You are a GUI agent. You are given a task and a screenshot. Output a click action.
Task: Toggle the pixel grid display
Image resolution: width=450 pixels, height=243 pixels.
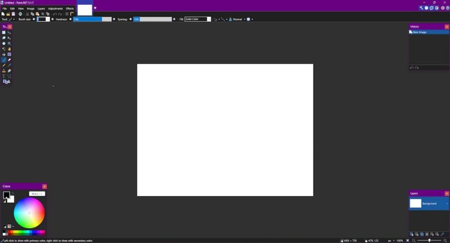67,14
